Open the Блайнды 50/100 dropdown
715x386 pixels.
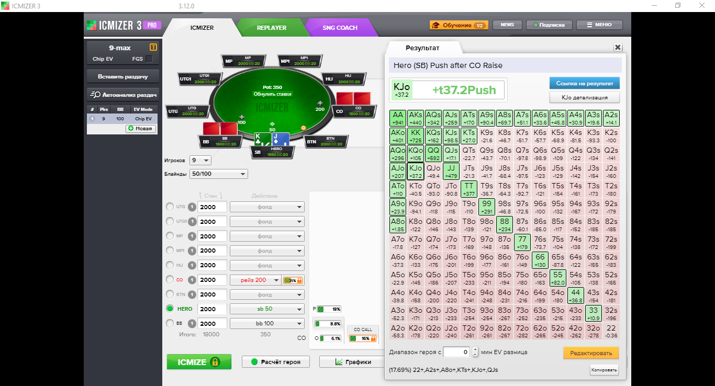click(219, 174)
